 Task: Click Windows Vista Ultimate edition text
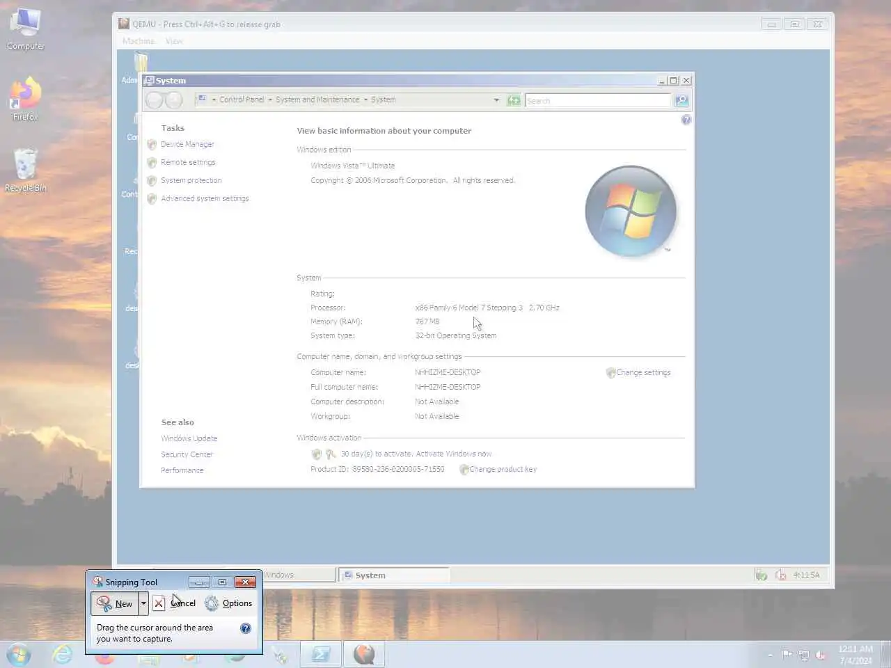point(353,166)
